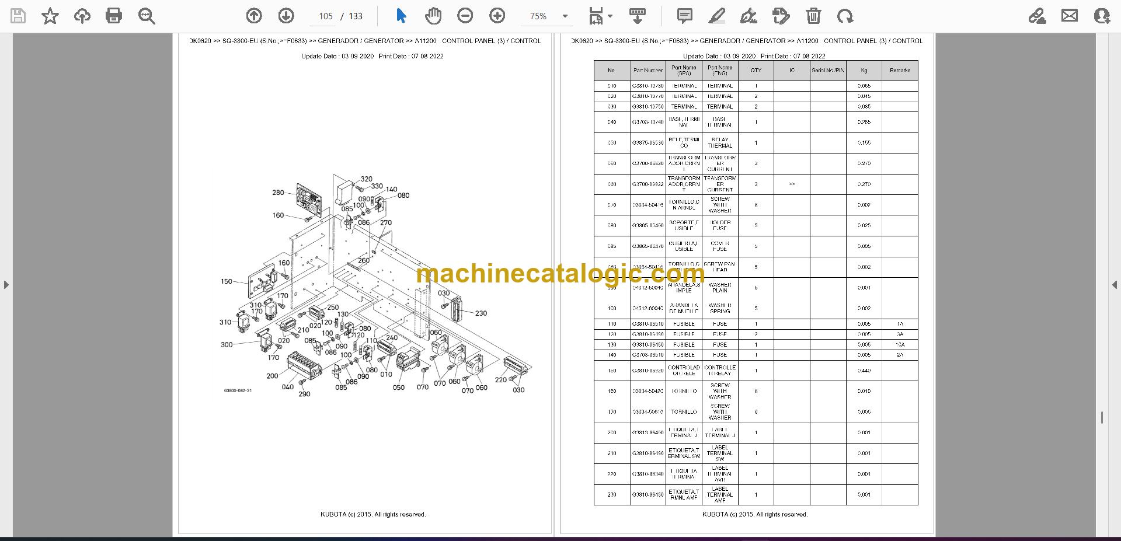Screen dimensions: 1121x541
Task: Send document by email envelope icon
Action: click(1070, 16)
